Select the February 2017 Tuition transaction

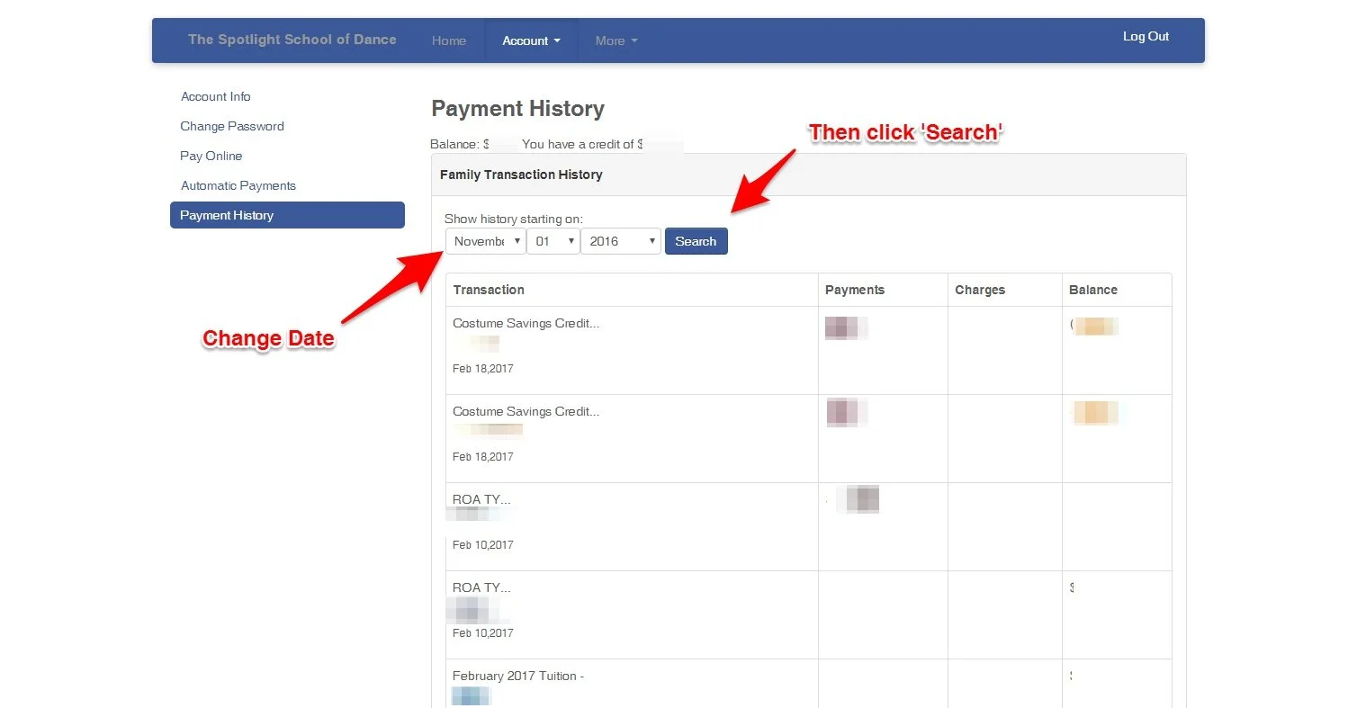coord(518,676)
